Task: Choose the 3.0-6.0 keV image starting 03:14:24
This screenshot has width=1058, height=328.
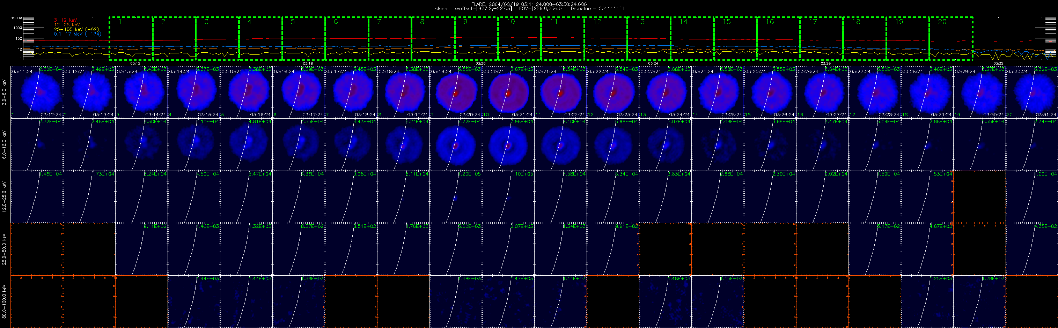Action: pos(194,92)
